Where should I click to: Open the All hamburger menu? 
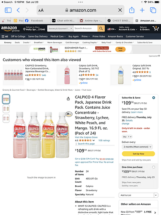click(x=5, y=37)
